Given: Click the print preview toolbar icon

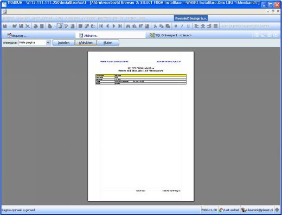Looking at the screenshot, I should point(60,27).
